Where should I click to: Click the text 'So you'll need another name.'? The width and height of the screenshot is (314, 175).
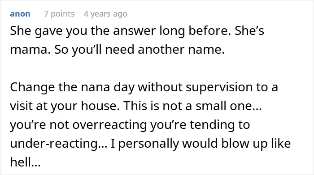[x=140, y=49]
